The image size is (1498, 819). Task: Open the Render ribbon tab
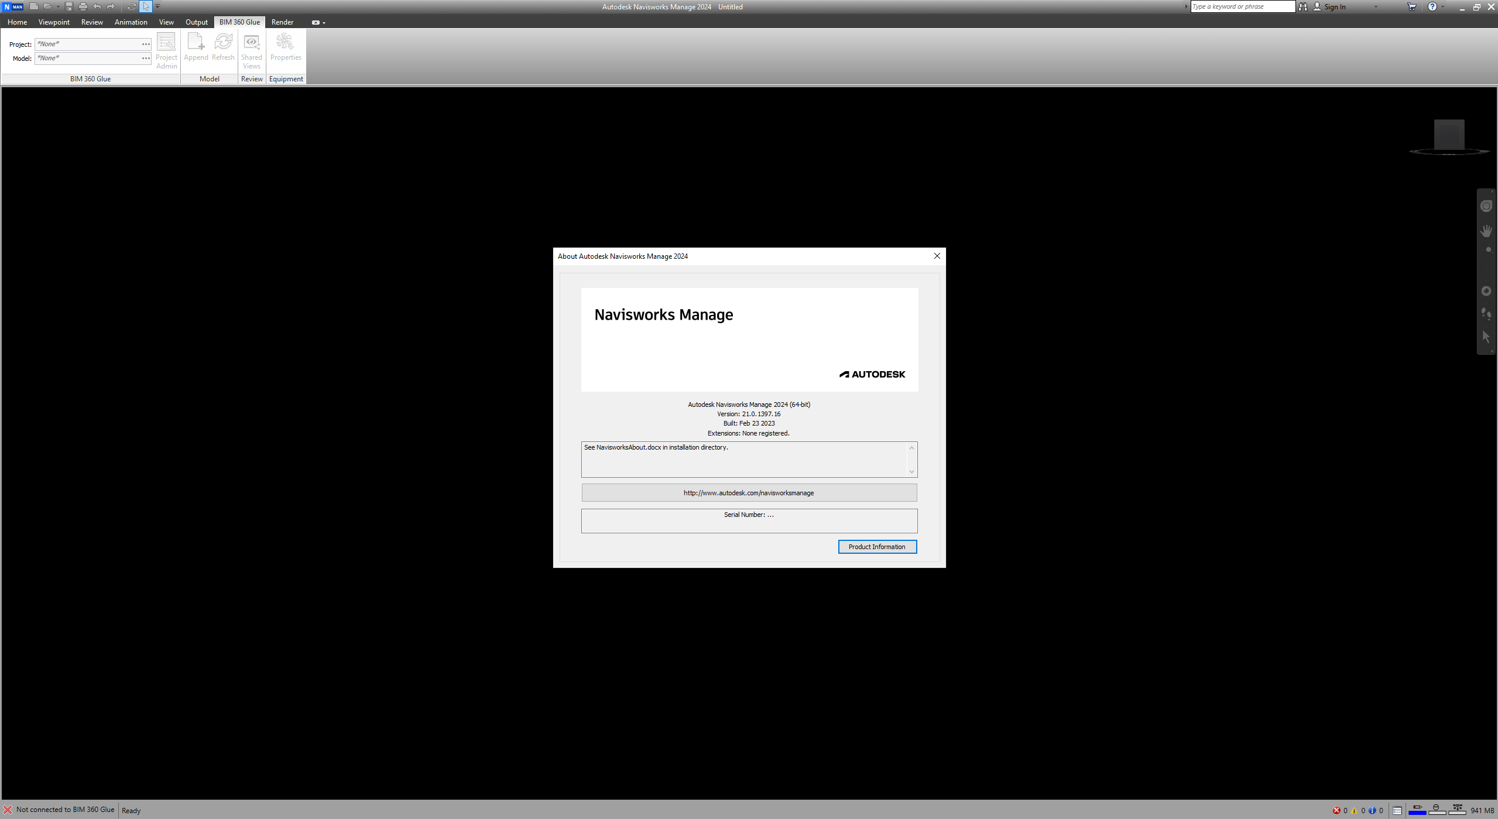click(282, 22)
